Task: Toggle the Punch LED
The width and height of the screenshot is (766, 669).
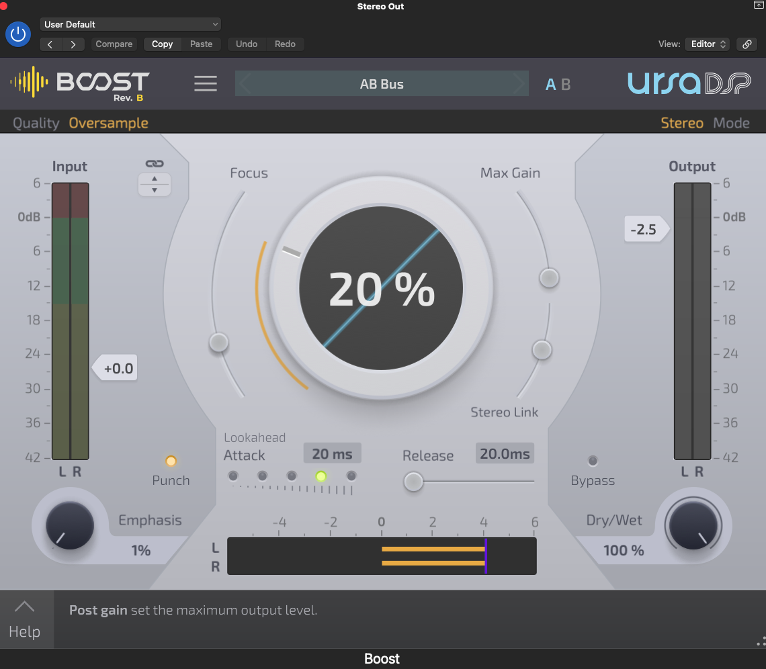Action: tap(171, 461)
